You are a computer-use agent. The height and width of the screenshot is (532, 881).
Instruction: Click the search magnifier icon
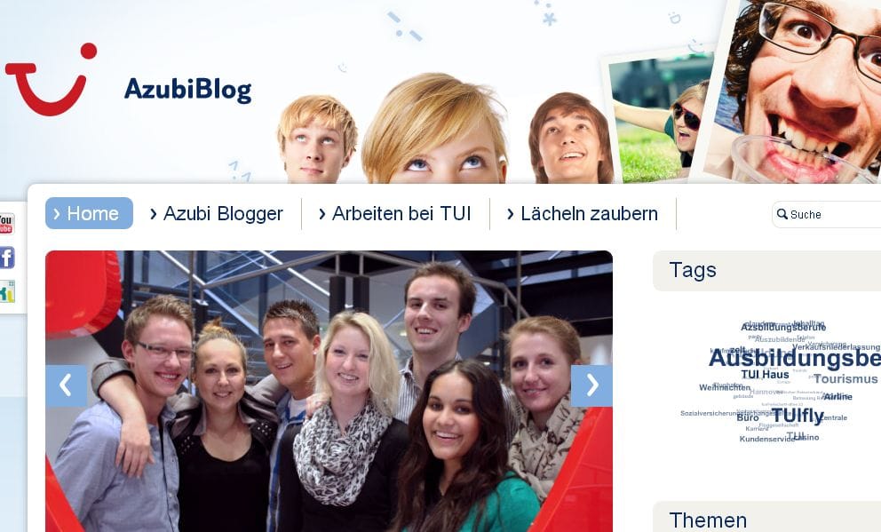(x=782, y=214)
